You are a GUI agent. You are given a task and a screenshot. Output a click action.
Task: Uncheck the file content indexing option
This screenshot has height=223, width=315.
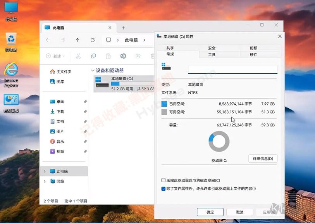pos(164,188)
